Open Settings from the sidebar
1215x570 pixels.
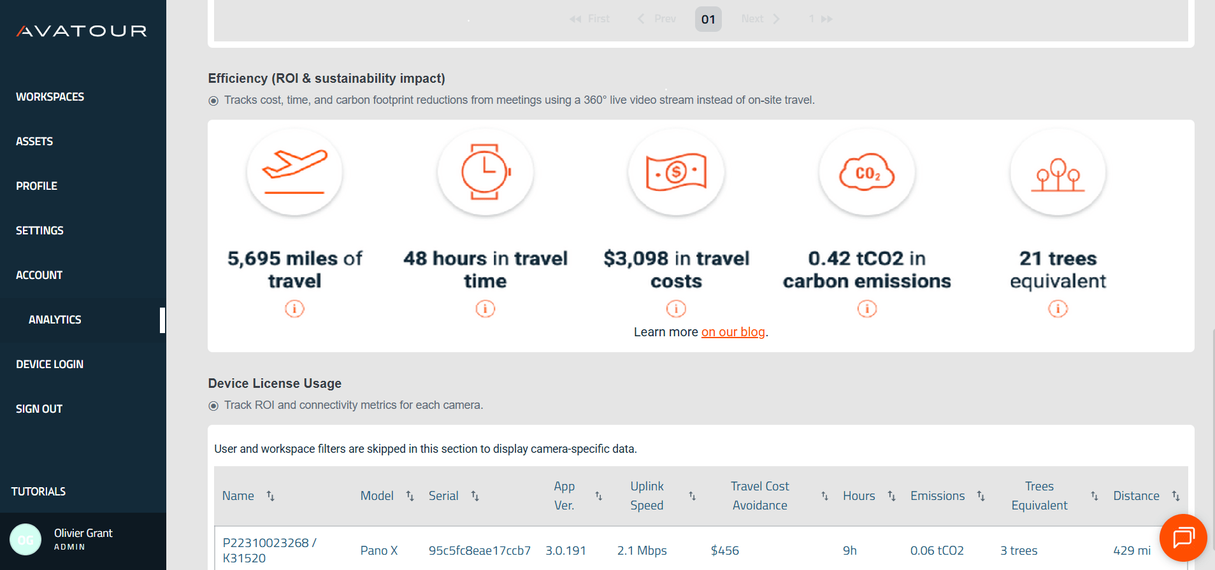pyautogui.click(x=40, y=231)
